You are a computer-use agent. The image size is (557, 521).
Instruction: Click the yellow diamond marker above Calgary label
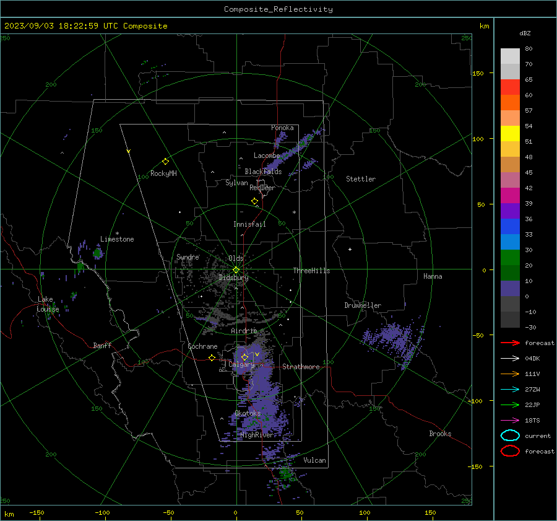click(244, 357)
